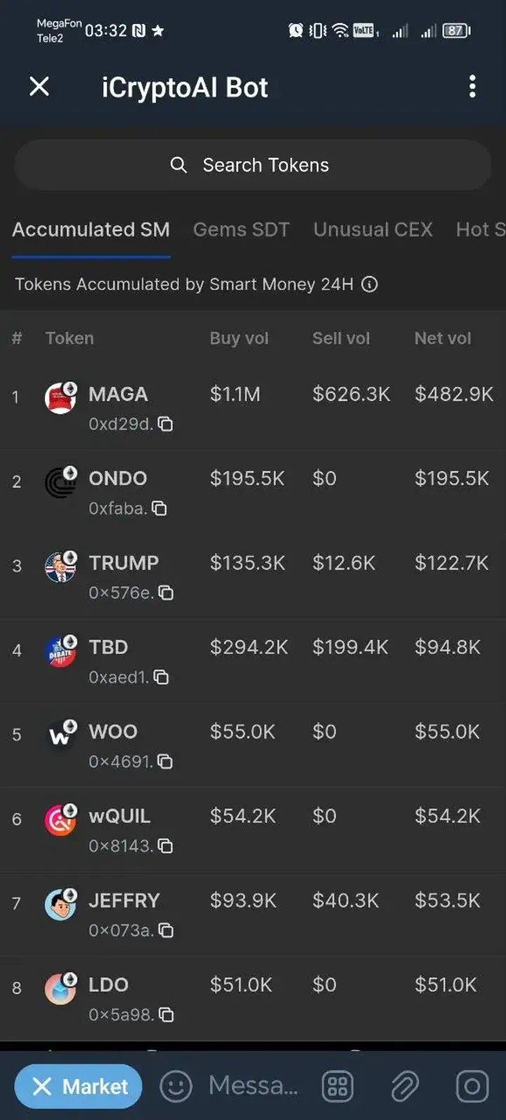
Task: Switch to the Gems SDT tab
Action: click(x=241, y=229)
